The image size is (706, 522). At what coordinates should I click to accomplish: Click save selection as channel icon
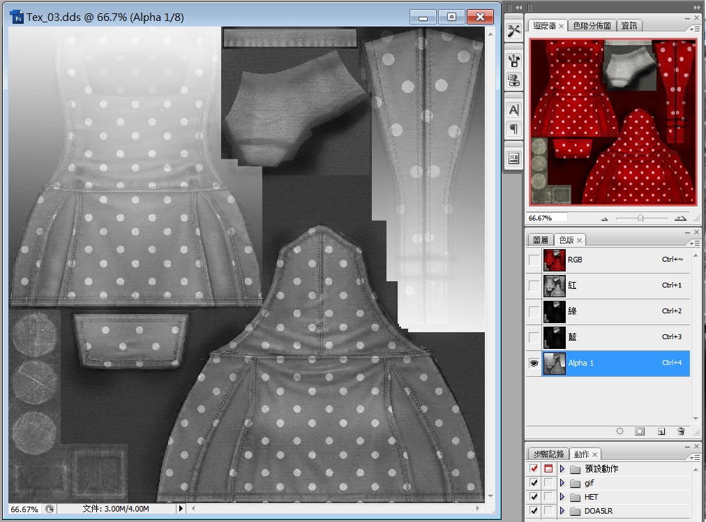click(639, 431)
